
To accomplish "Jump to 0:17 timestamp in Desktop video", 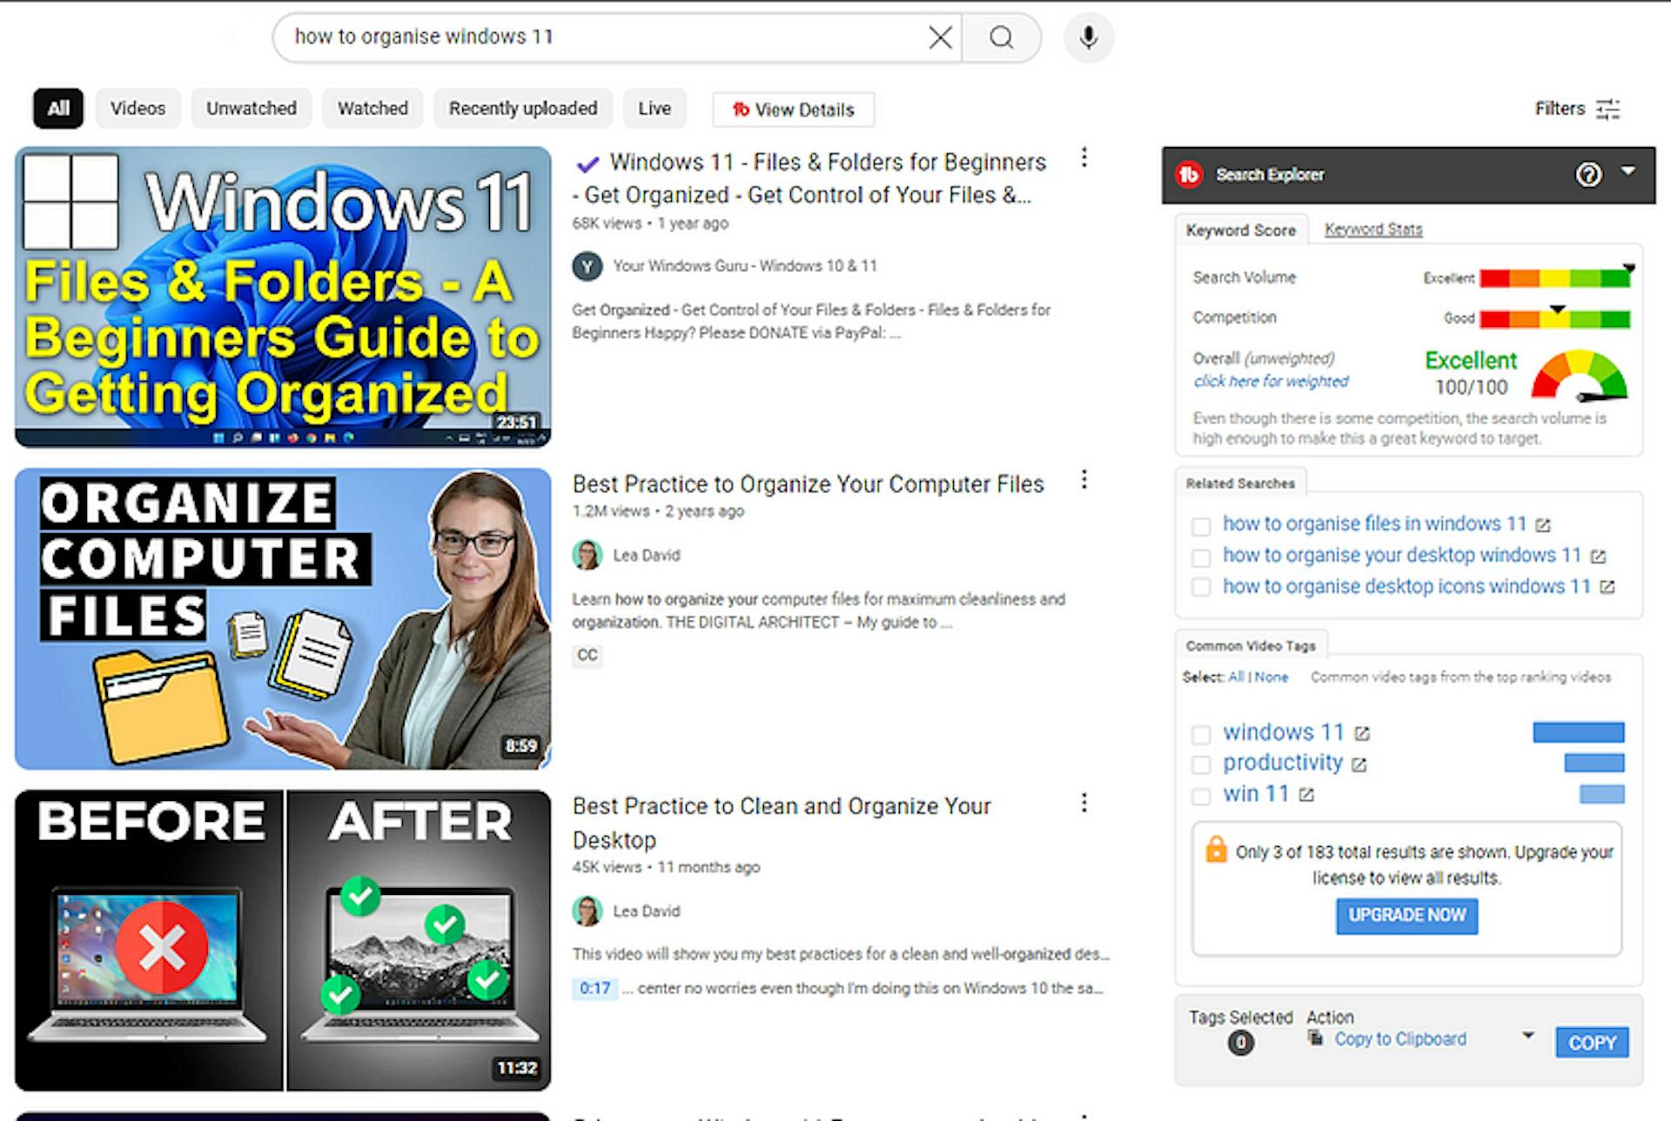I will click(x=594, y=989).
